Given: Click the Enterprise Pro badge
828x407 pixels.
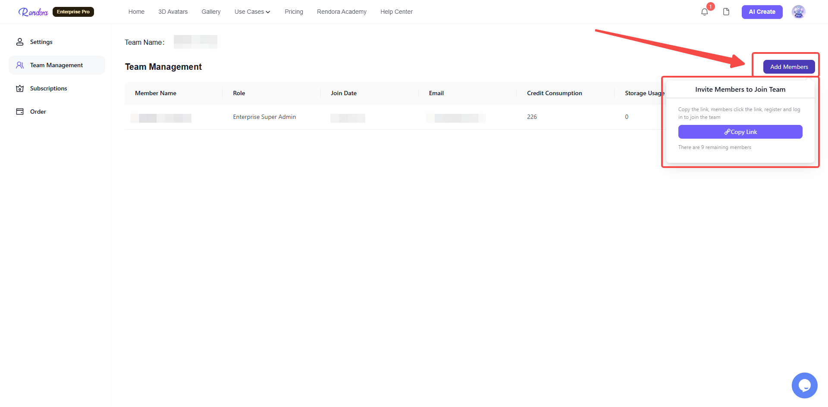Looking at the screenshot, I should [73, 12].
